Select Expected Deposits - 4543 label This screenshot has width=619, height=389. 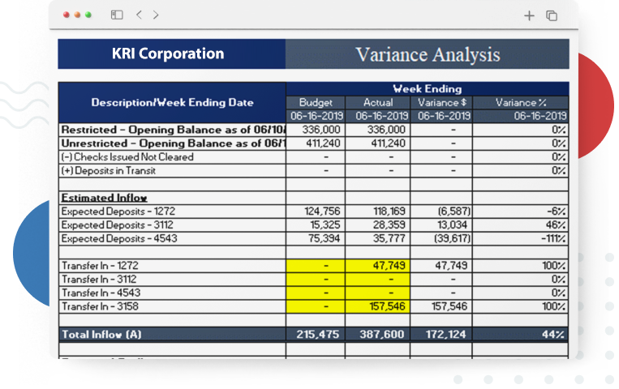click(119, 238)
